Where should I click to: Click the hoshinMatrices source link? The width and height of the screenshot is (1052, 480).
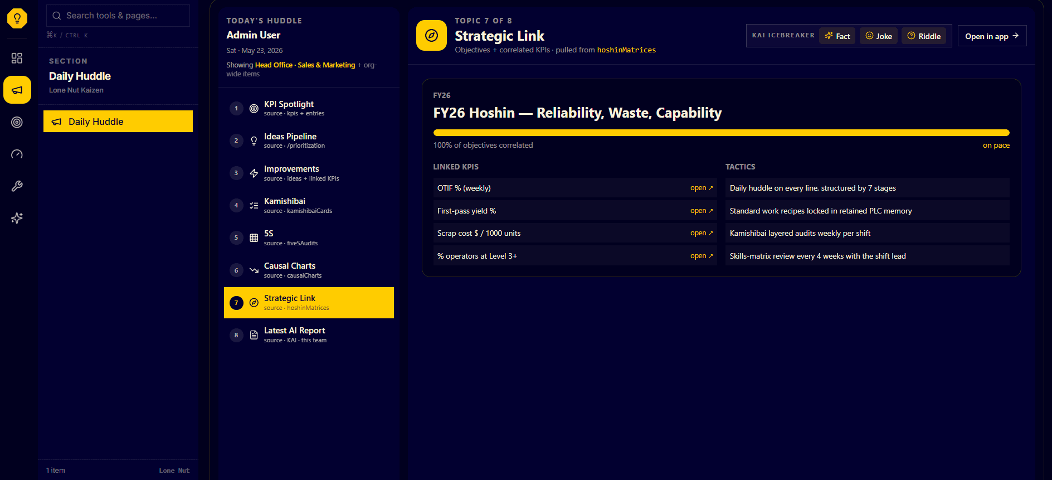(x=626, y=50)
